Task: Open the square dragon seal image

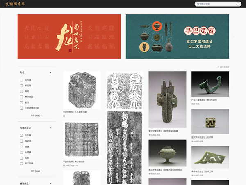Action: 210,121
